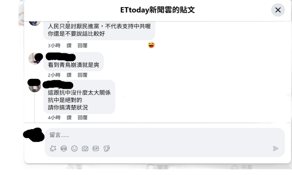
Task: Reply to the 看到青鳥崩潰就是爽 comment
Action: click(82, 75)
